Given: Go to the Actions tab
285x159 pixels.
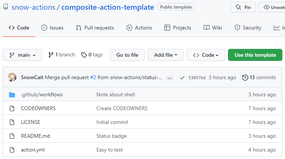Looking at the screenshot, I should point(139,28).
